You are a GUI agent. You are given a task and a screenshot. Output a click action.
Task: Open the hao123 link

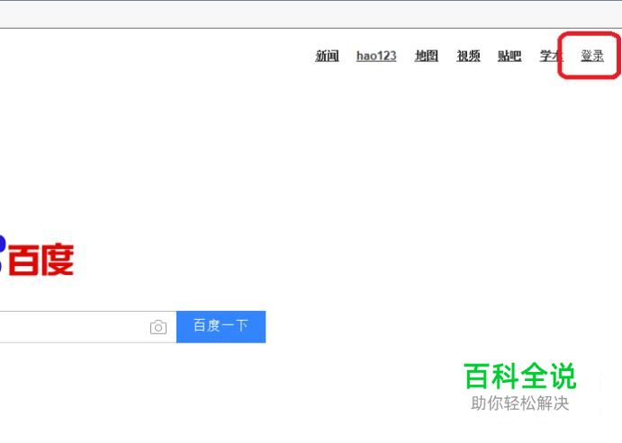pos(376,56)
